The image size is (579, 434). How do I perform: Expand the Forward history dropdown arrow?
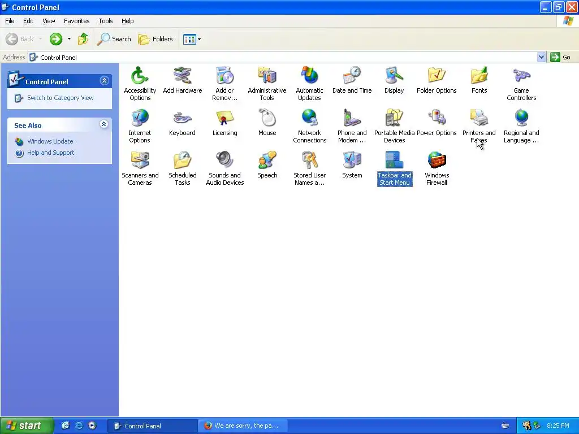pos(69,39)
